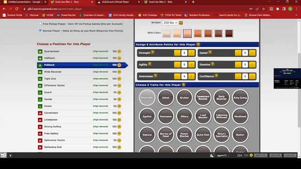
Task: Select Early Bloomer trait
Action: click(x=222, y=98)
